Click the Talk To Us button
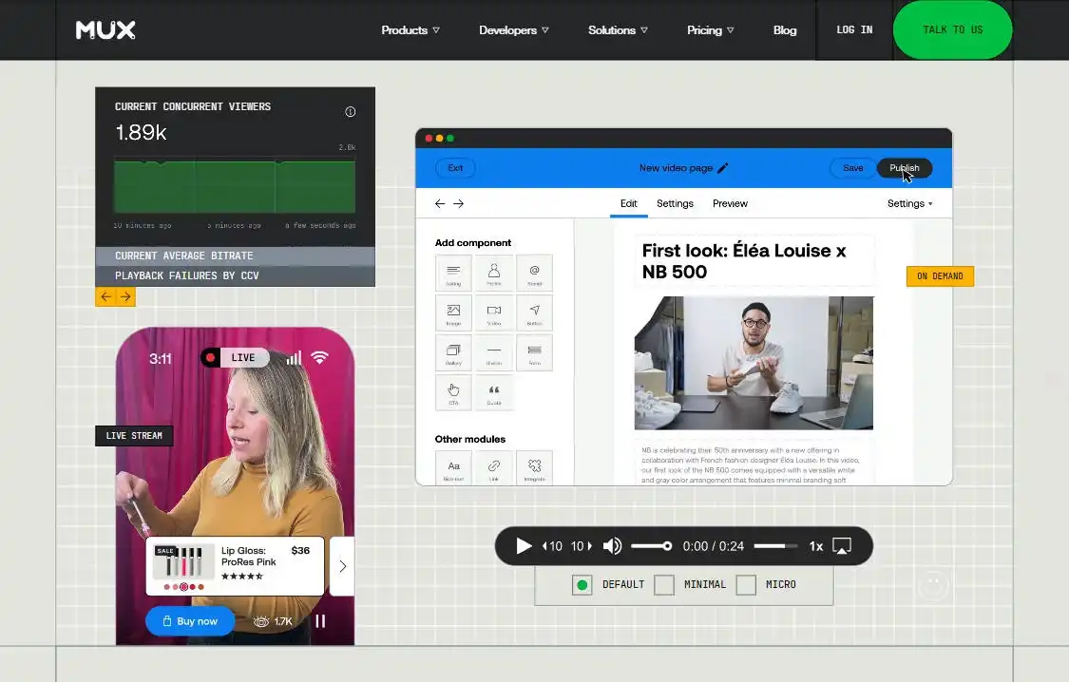 [952, 30]
